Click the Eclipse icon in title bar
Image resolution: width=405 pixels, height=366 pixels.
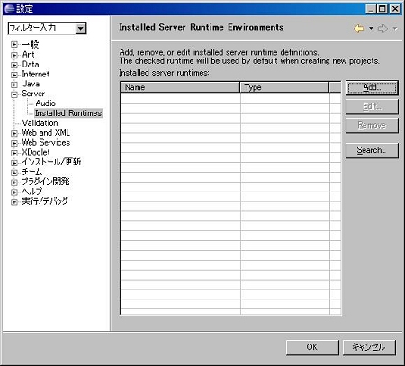[x=10, y=9]
